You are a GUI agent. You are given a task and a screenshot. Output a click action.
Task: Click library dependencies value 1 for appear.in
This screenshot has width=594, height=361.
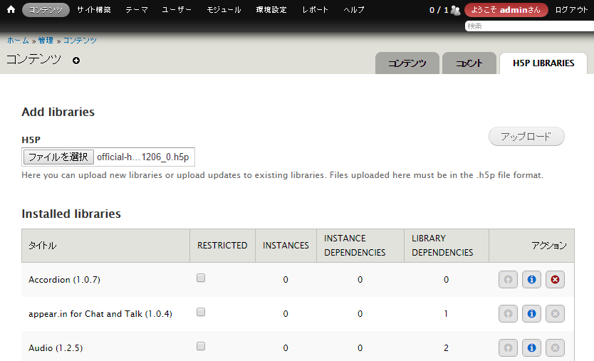pos(446,313)
